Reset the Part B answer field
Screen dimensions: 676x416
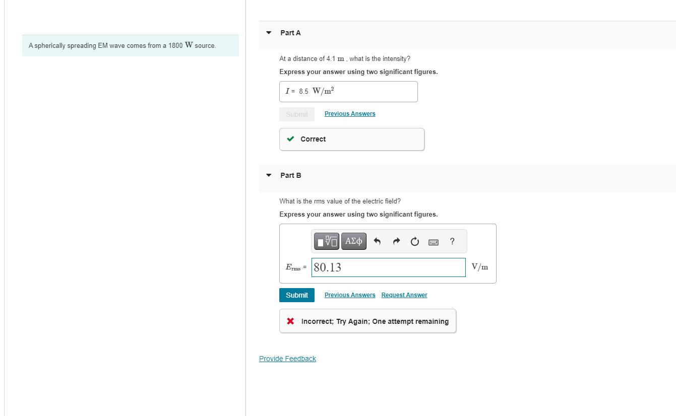(414, 242)
